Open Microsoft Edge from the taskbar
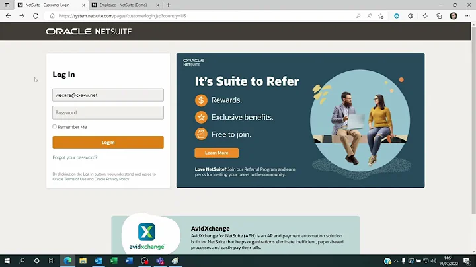Viewport: 476px width, 267px height. click(x=67, y=260)
